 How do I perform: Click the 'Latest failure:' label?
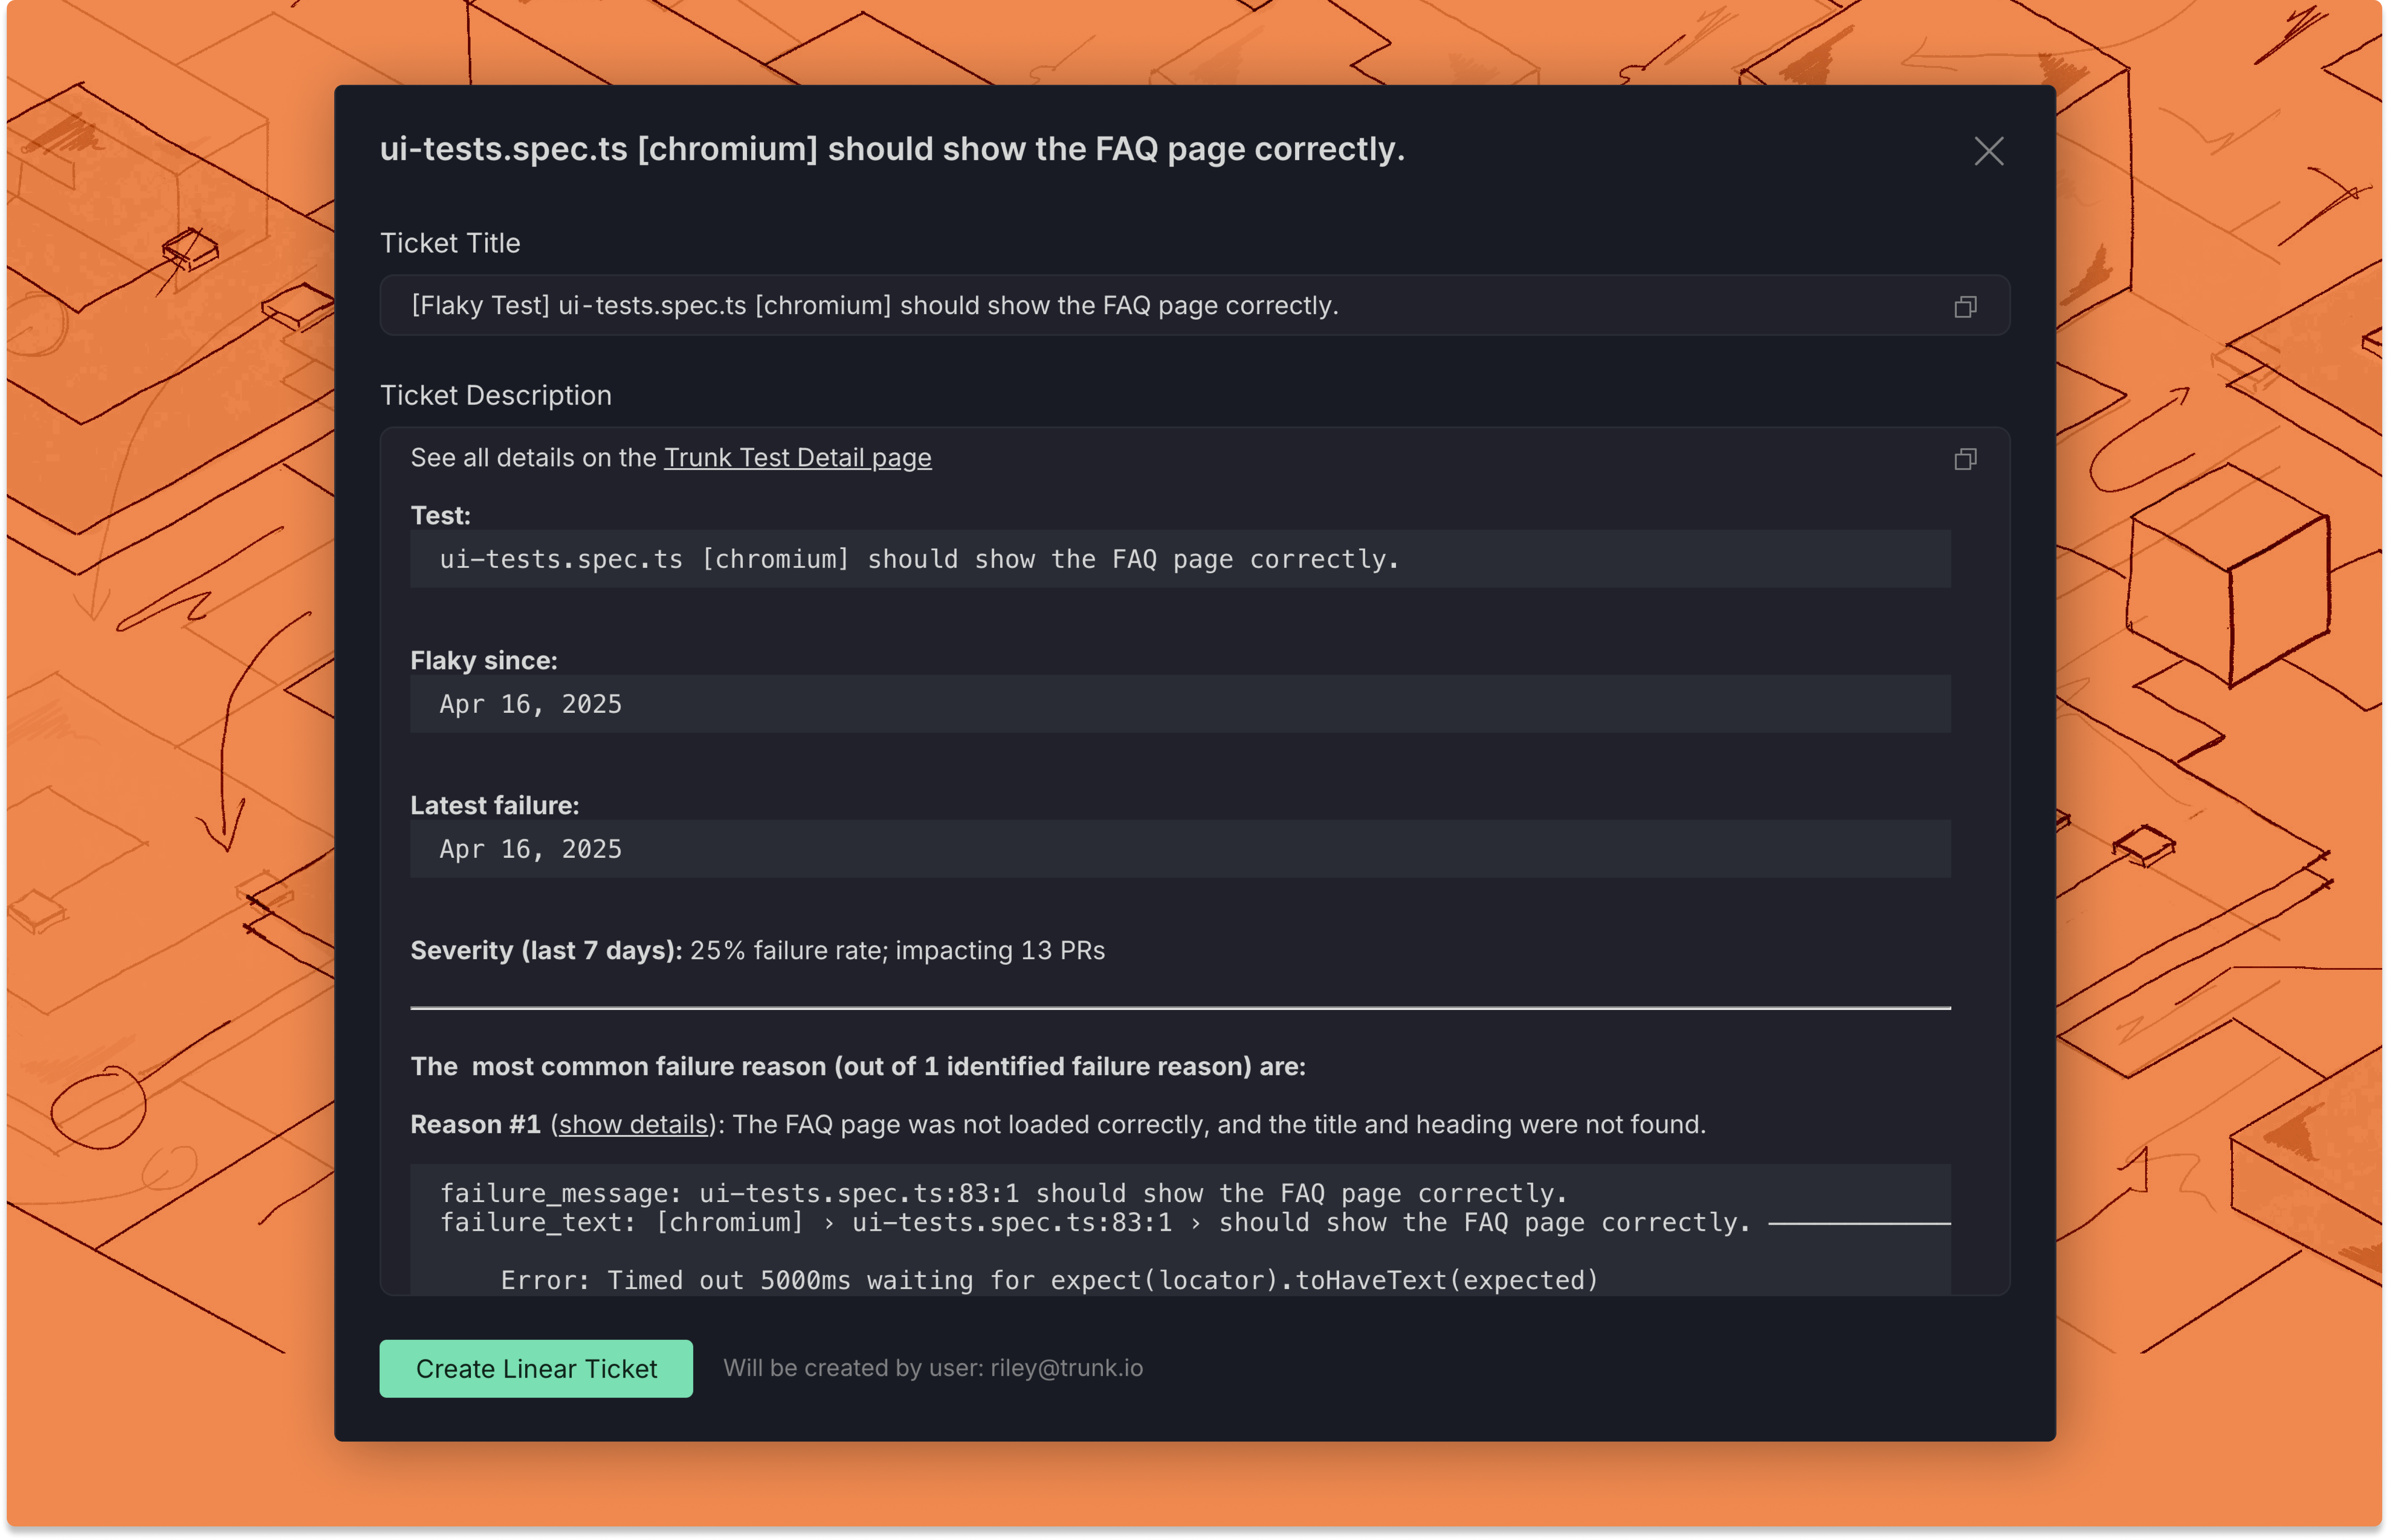[495, 805]
